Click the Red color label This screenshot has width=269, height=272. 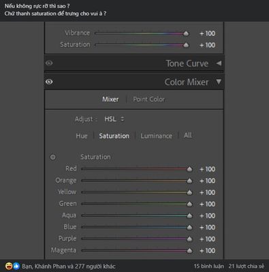(71, 169)
